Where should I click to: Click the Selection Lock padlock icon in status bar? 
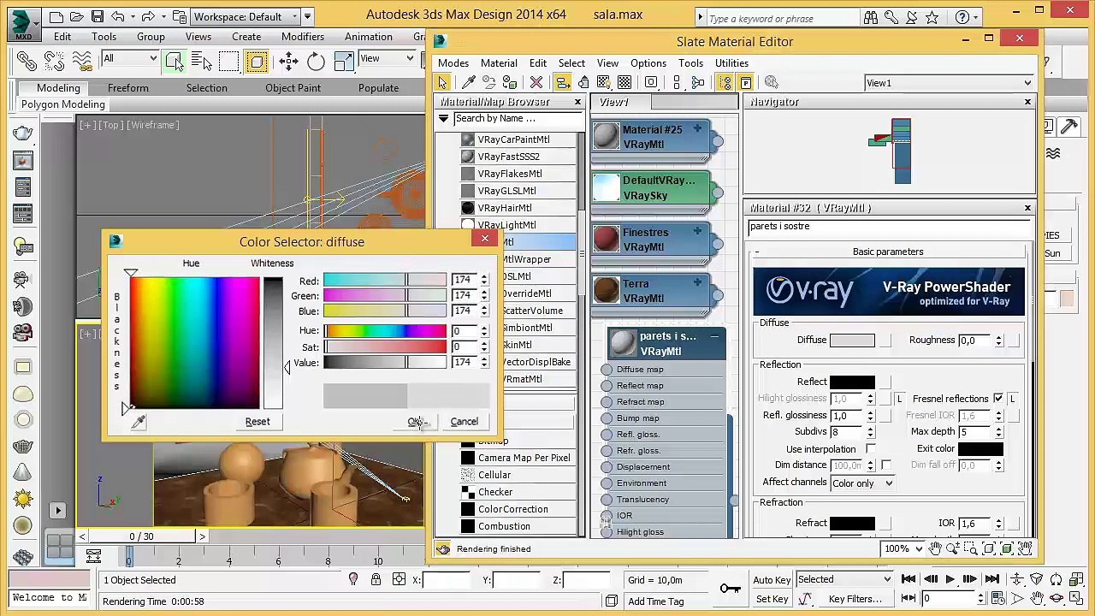tap(376, 580)
